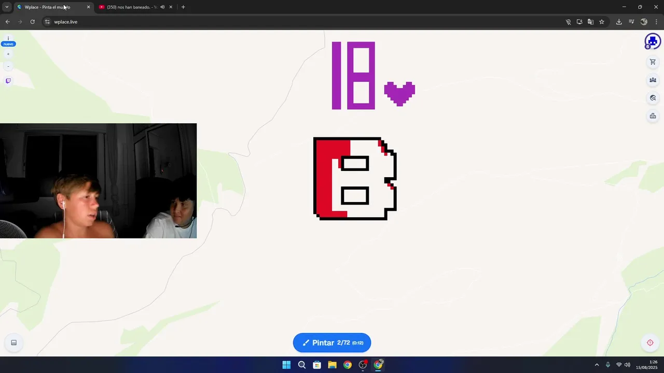Click the Pintar paint button

[x=332, y=342]
